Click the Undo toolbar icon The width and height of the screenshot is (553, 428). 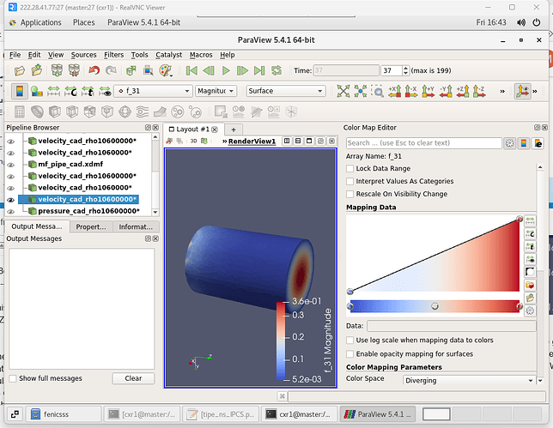94,70
